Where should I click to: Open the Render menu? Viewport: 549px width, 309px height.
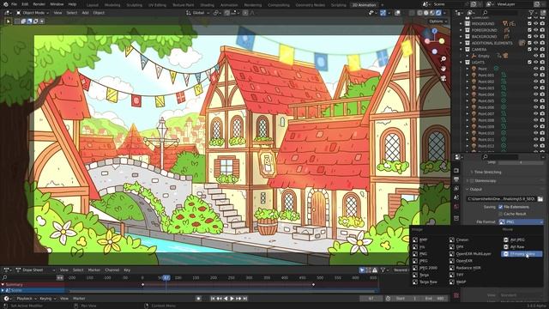pos(39,4)
